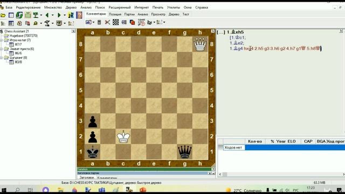Select the #6/6 game list item
The height and width of the screenshot is (194, 345).
(x=18, y=53)
